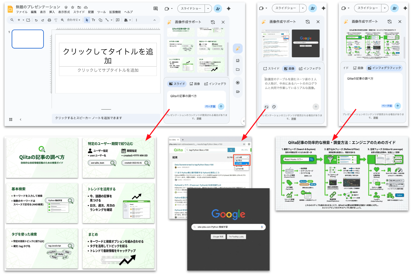Open the 詳細 link in the main window panel

coord(199,119)
